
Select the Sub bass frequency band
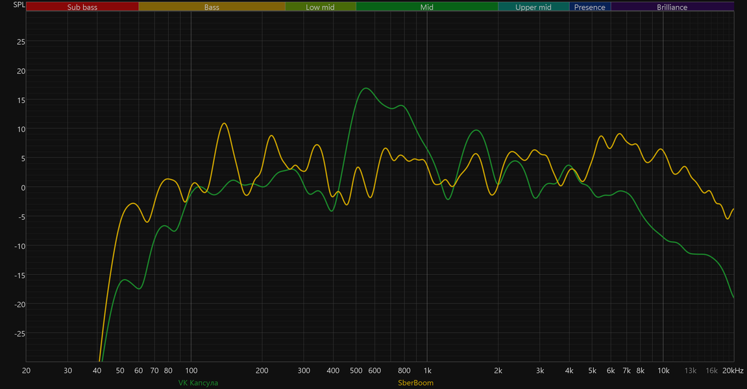tap(82, 7)
